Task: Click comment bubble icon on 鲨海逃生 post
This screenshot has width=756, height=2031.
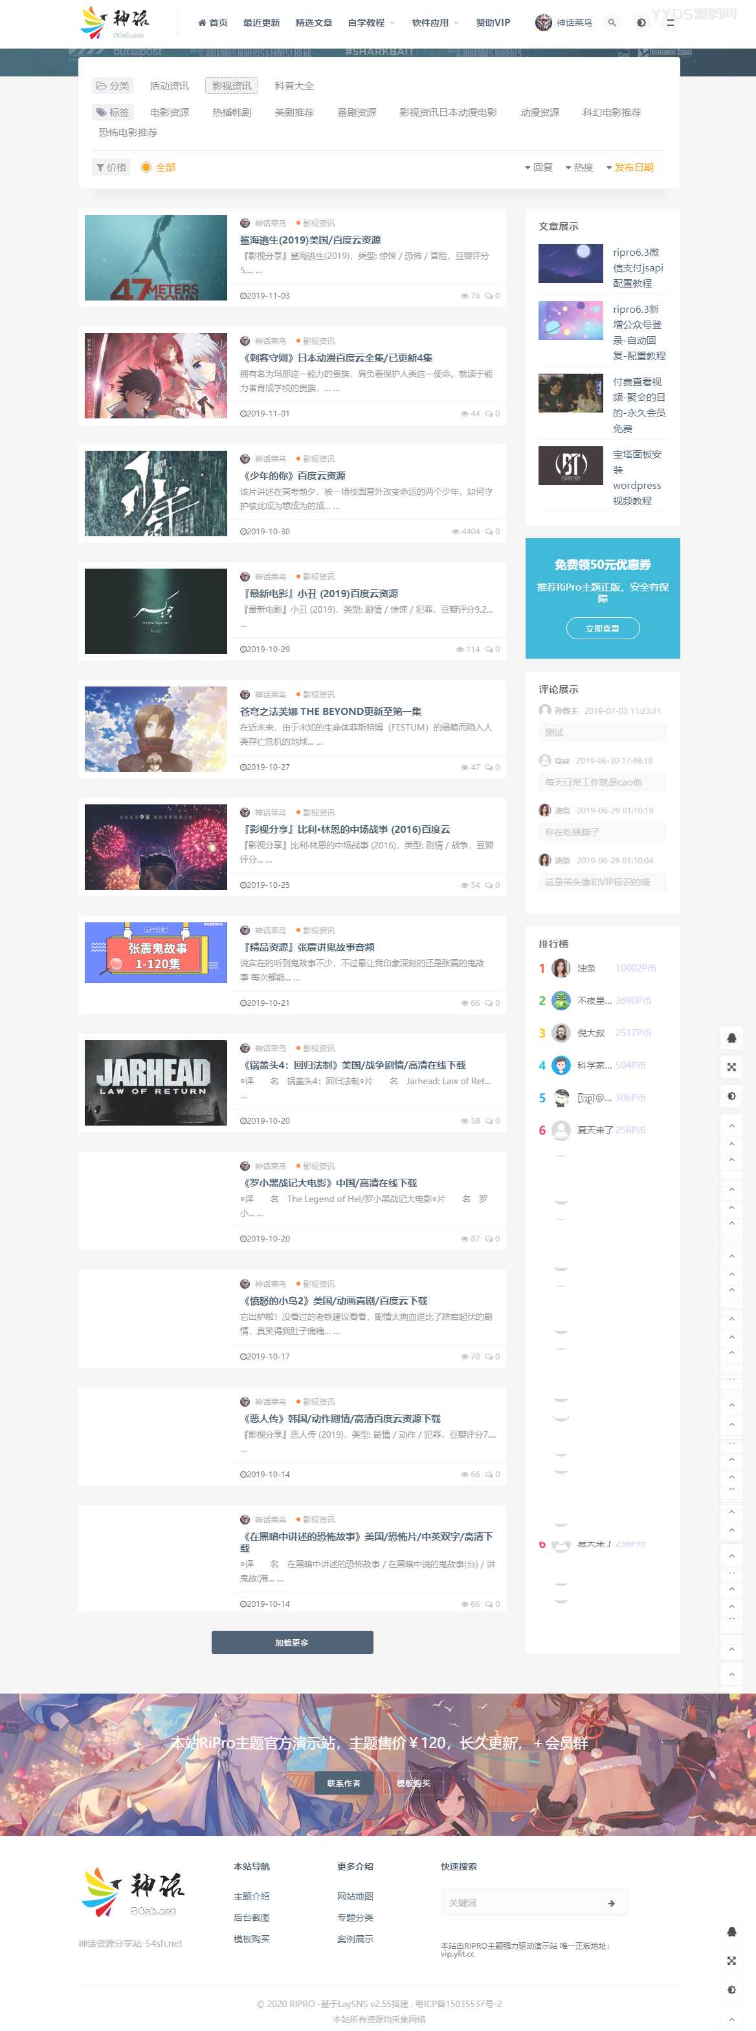Action: point(489,296)
